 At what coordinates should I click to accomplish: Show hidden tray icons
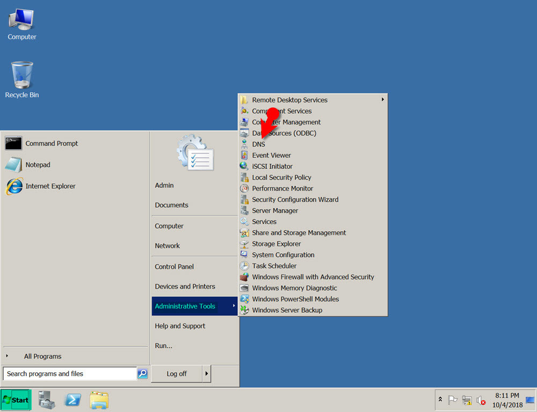pos(440,400)
